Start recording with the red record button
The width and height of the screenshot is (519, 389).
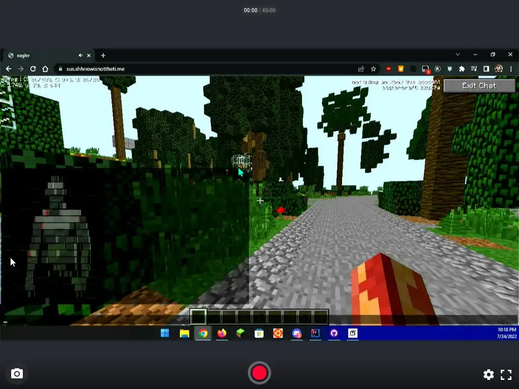coord(259,373)
